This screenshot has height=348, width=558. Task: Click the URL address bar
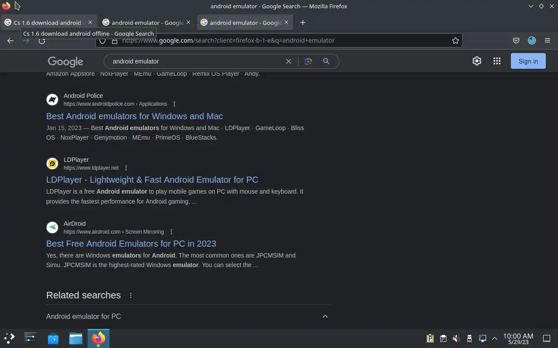[279, 40]
